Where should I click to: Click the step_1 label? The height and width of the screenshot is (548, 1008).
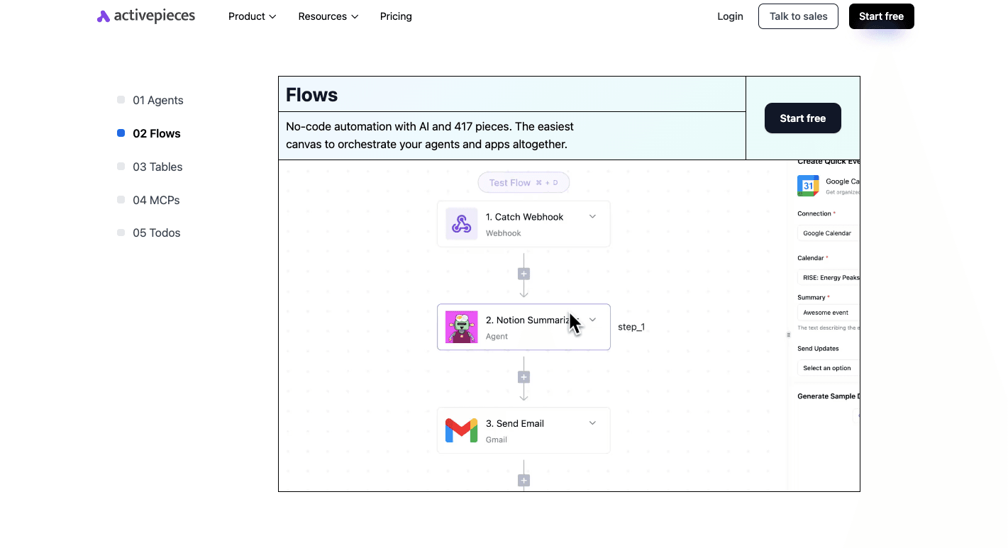[631, 327]
